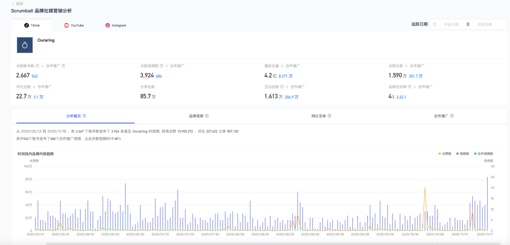Click the 2025/05/21 x-axis date label

(35, 234)
